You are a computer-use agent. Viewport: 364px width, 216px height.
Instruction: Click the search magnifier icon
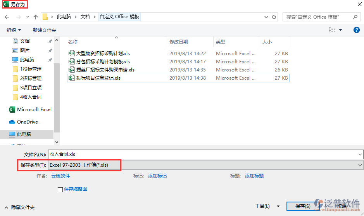[x=355, y=17]
